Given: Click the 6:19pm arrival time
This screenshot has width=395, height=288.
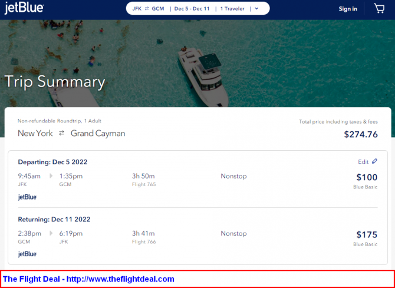Looking at the screenshot, I should [71, 233].
